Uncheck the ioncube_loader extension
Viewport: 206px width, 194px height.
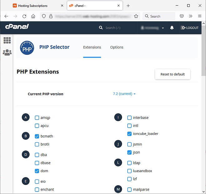[130, 134]
